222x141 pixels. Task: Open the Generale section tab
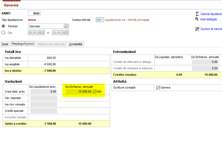(x=11, y=5)
